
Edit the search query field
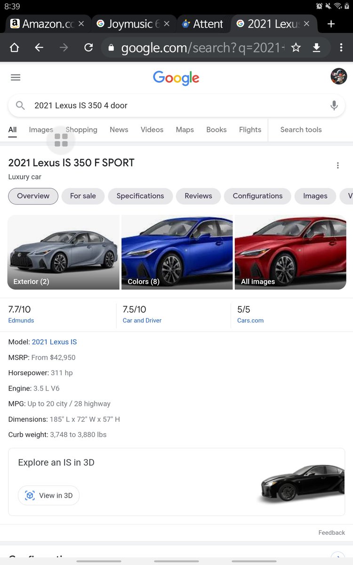point(176,105)
